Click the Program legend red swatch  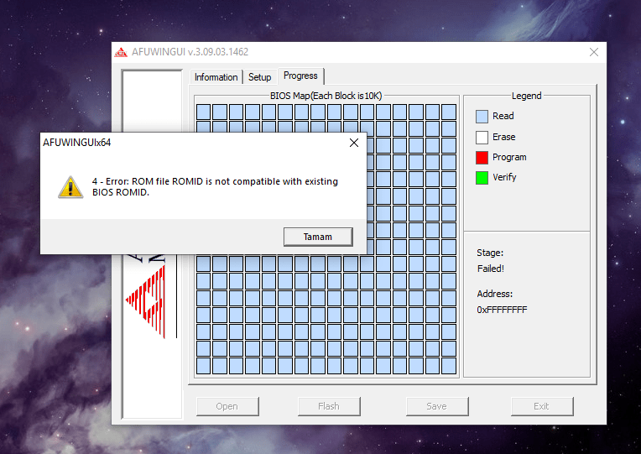(x=482, y=158)
